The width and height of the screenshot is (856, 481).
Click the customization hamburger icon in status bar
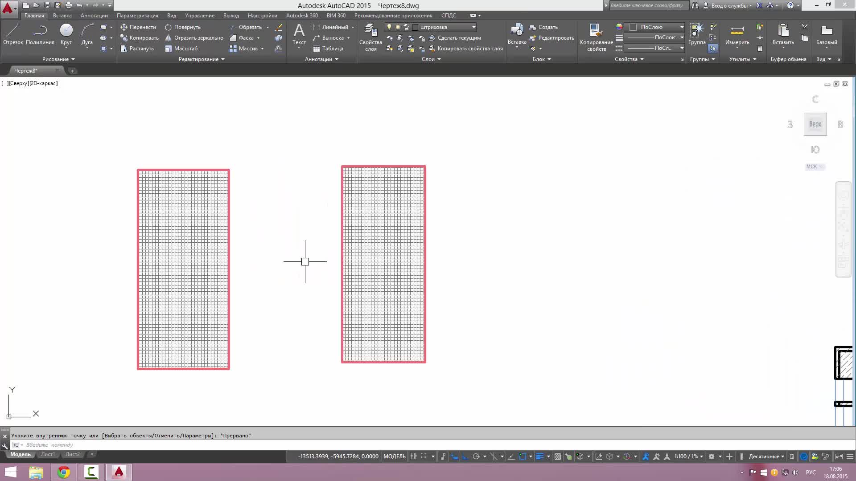tap(850, 457)
